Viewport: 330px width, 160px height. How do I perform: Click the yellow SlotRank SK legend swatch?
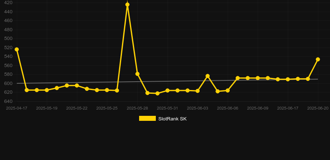(147, 118)
